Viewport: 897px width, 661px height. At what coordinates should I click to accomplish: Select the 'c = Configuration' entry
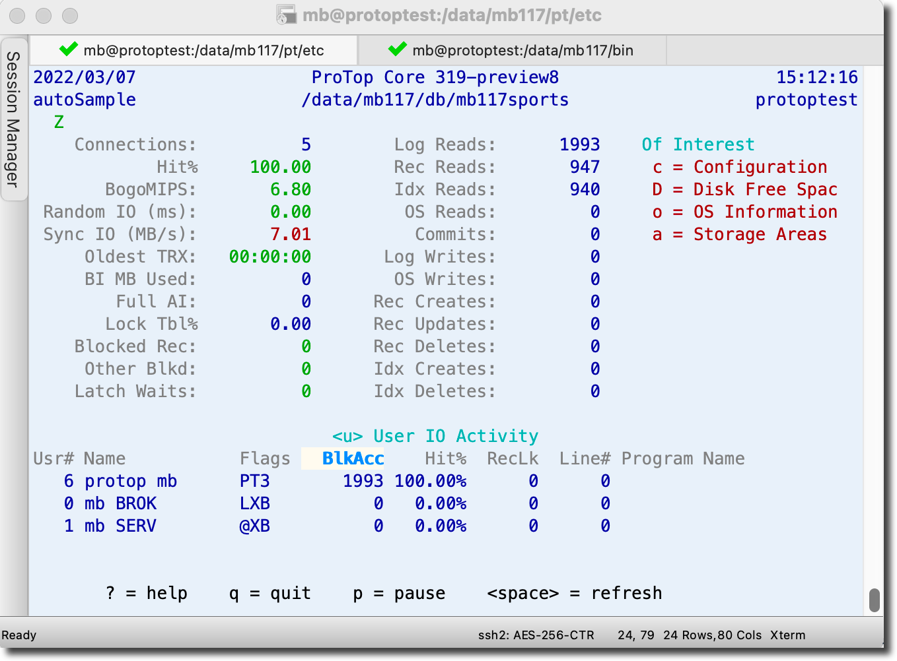click(x=740, y=168)
